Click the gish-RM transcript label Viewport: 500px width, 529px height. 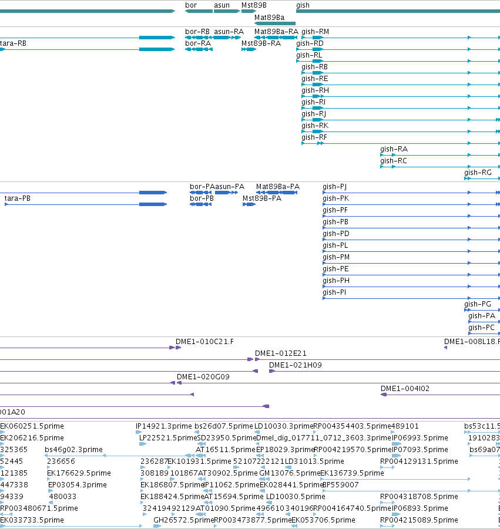click(x=315, y=31)
